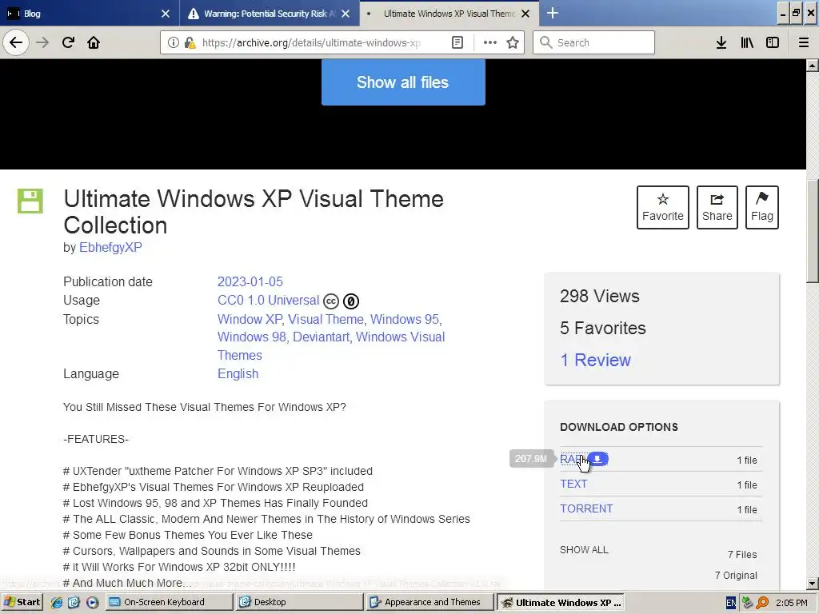Toggle the browser sidebar
This screenshot has height=614, width=819.
click(773, 42)
